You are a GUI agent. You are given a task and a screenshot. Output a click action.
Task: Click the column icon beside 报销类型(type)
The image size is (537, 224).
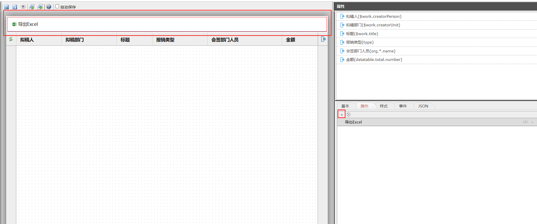coord(342,42)
